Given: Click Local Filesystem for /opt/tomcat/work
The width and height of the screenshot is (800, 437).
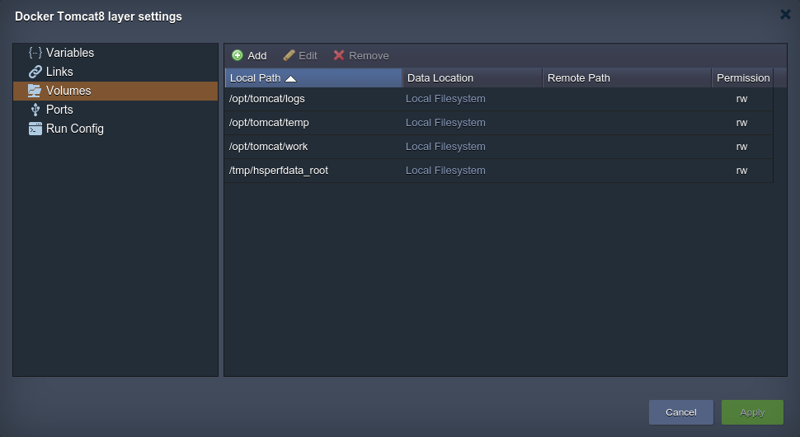Looking at the screenshot, I should [x=445, y=147].
